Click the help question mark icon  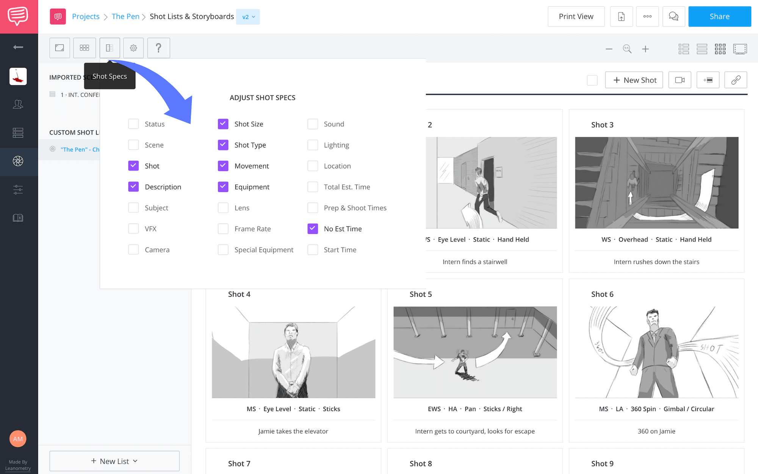[158, 48]
